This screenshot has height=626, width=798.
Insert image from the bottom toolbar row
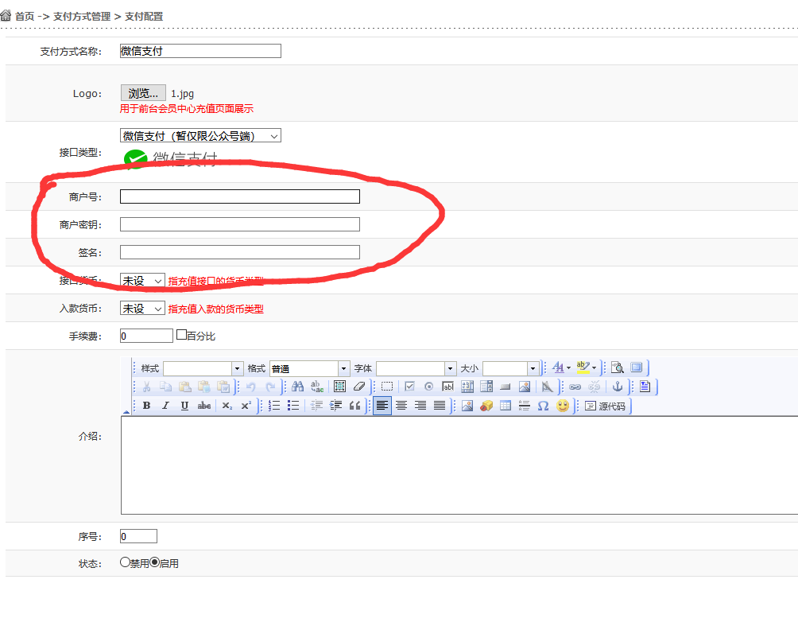pos(467,406)
